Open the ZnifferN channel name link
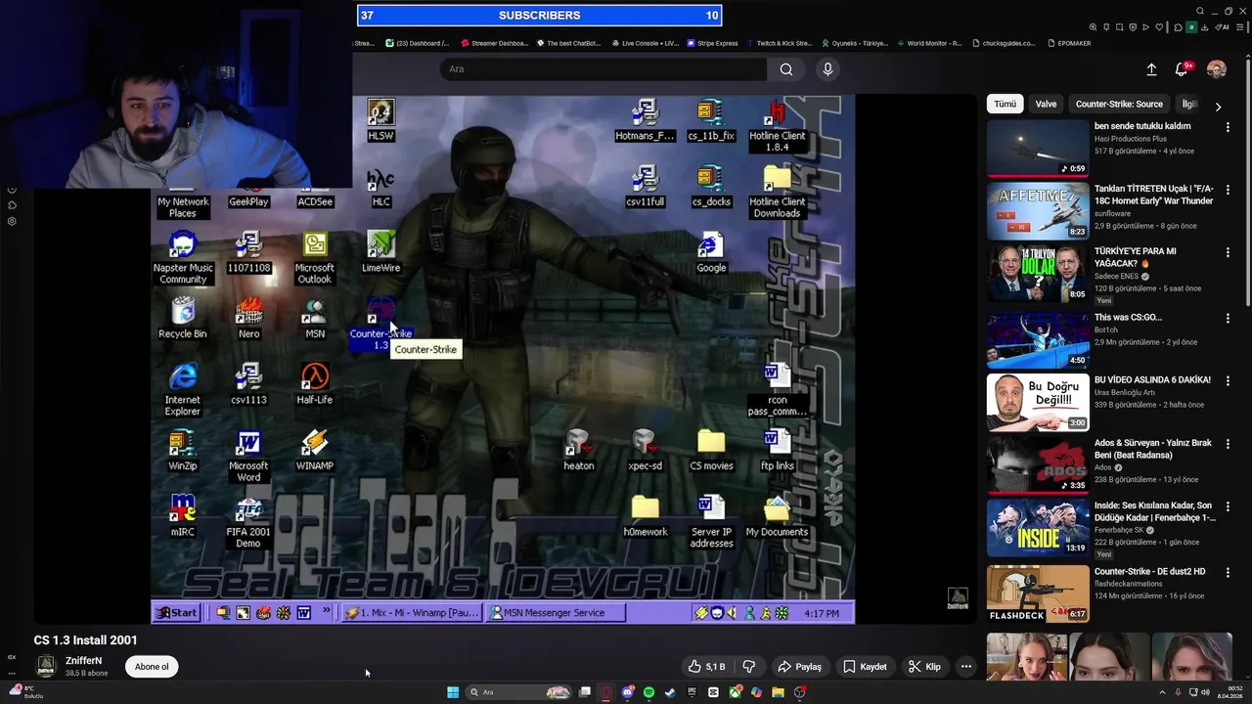Viewport: 1252px width, 704px height. [83, 661]
